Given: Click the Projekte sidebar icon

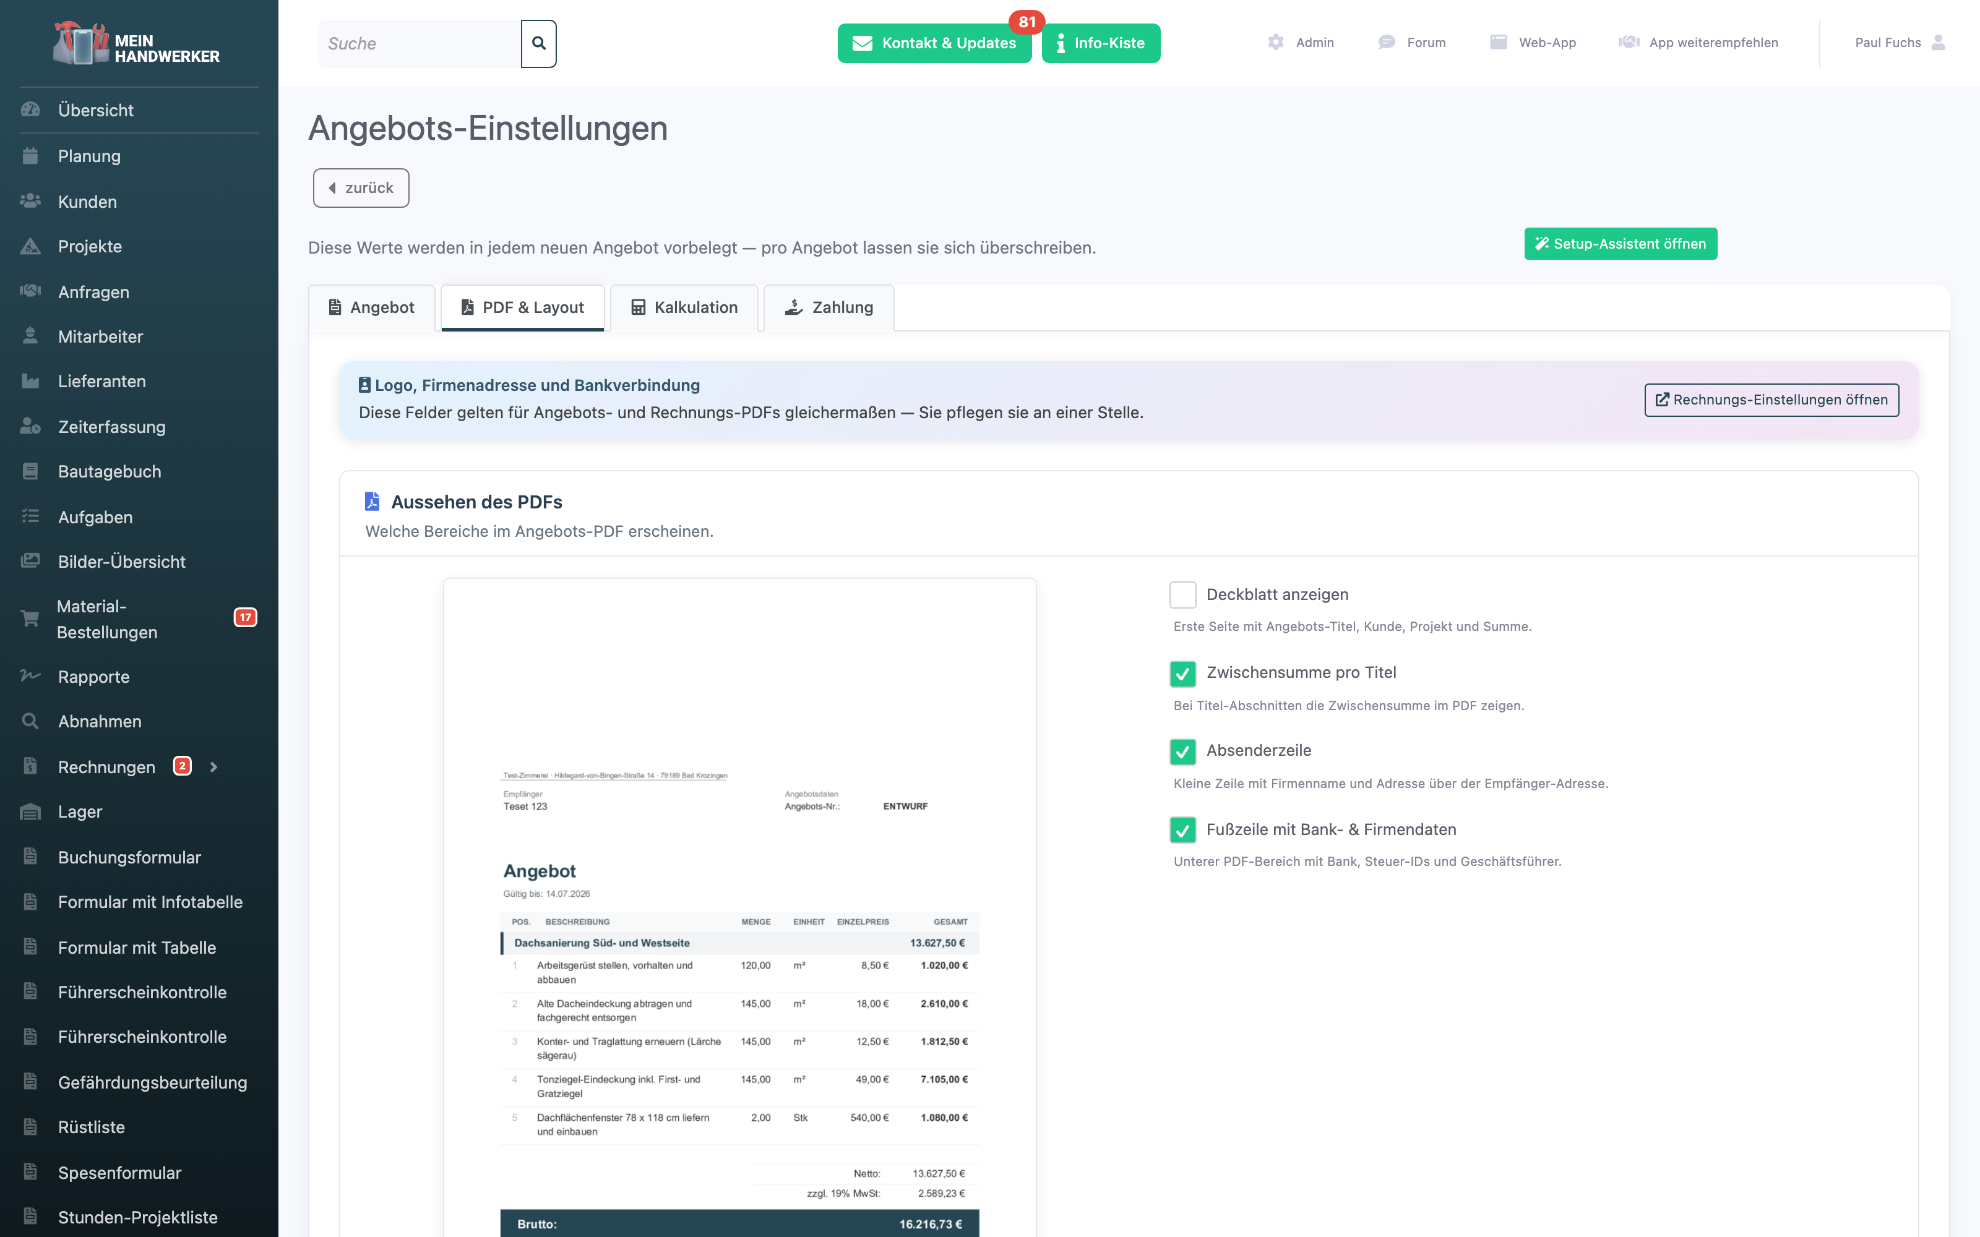Looking at the screenshot, I should (x=30, y=246).
